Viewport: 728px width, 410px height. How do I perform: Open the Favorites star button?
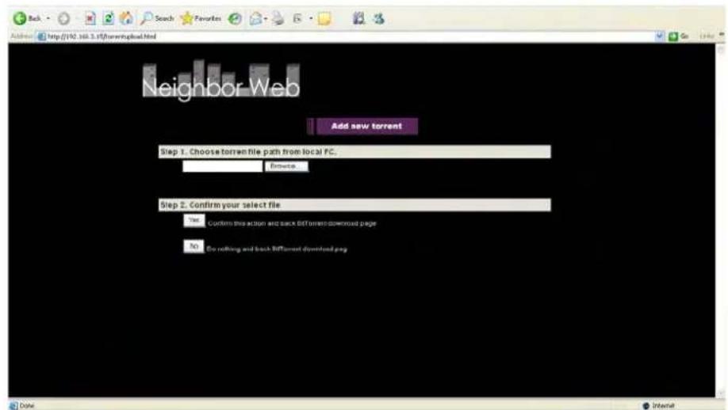coord(201,18)
